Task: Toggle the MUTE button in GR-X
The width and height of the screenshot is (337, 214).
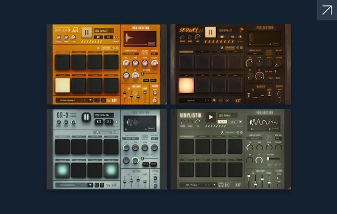Action: pos(154,164)
